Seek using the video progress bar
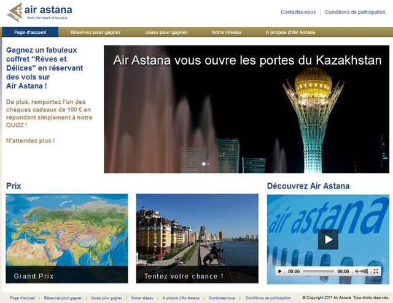This screenshot has height=303, width=393. [x=318, y=271]
